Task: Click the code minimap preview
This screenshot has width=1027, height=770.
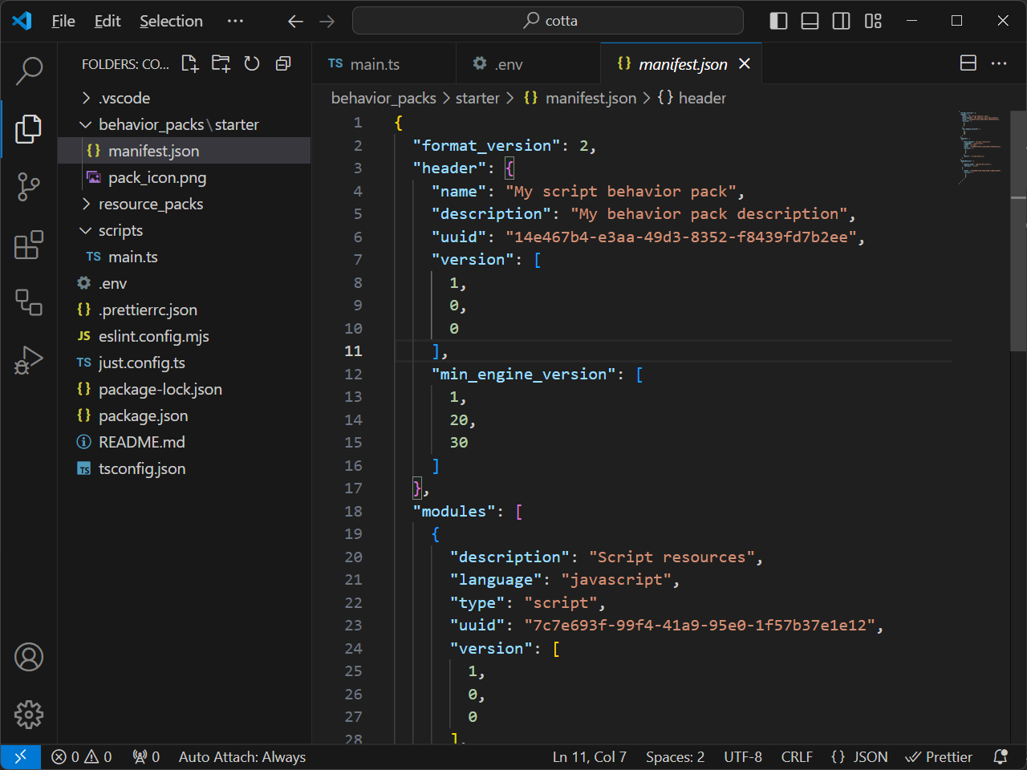Action: [x=980, y=148]
